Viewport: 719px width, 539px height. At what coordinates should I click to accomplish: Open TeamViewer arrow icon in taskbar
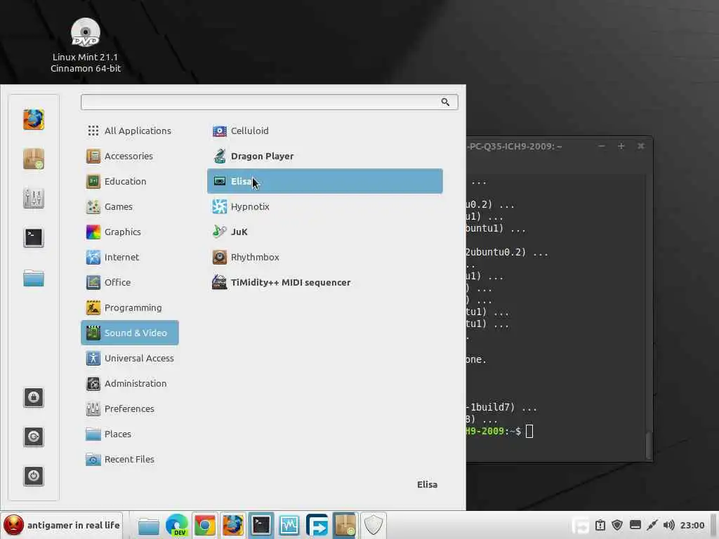[317, 525]
